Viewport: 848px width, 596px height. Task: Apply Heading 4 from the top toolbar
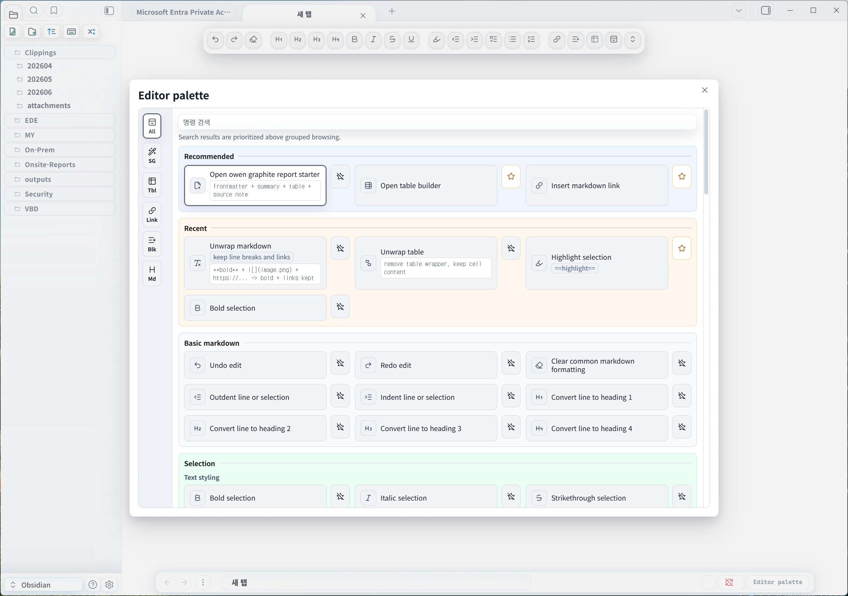335,39
